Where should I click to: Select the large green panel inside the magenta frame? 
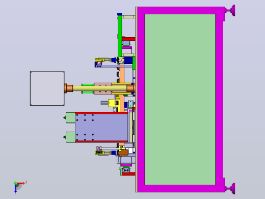tap(180, 99)
